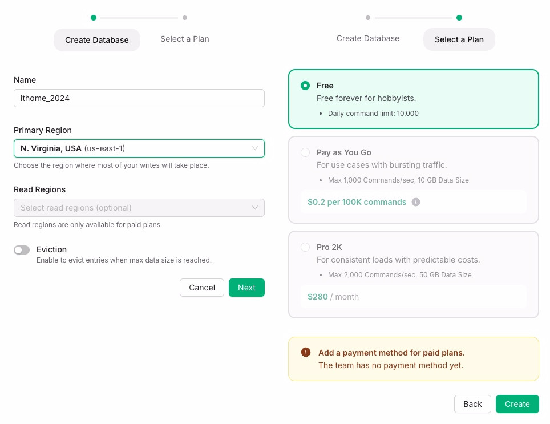Click the $280 / month price box

[413, 297]
